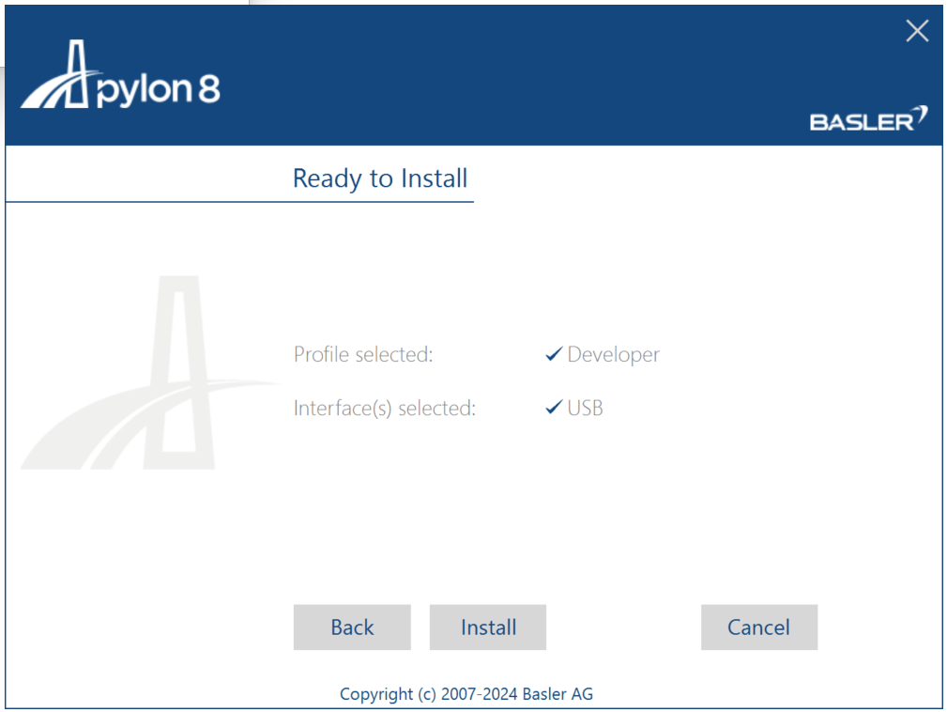The width and height of the screenshot is (947, 712).
Task: Click the "Profile selected:" label
Action: 363,355
